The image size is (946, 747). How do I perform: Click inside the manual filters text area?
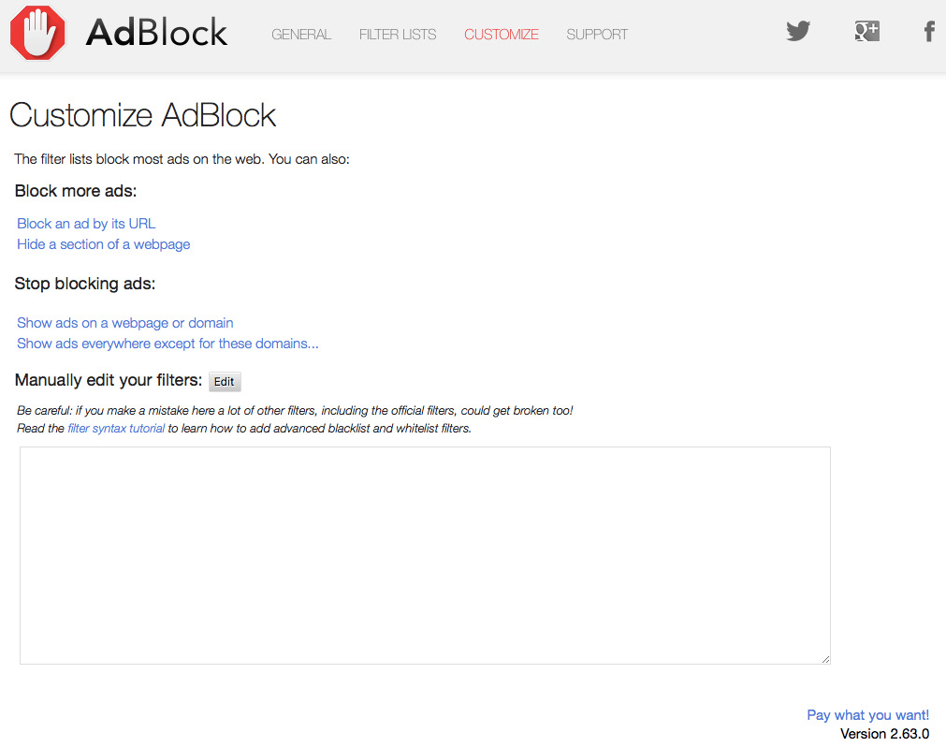(425, 555)
